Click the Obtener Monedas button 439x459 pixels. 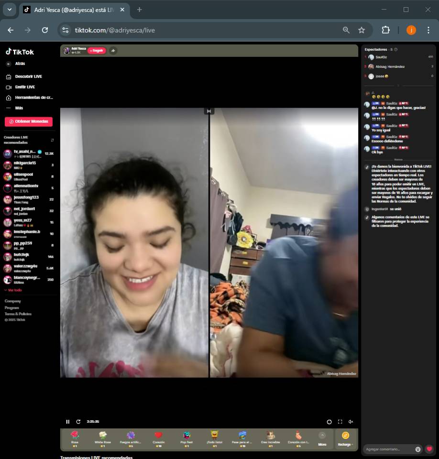pyautogui.click(x=29, y=121)
